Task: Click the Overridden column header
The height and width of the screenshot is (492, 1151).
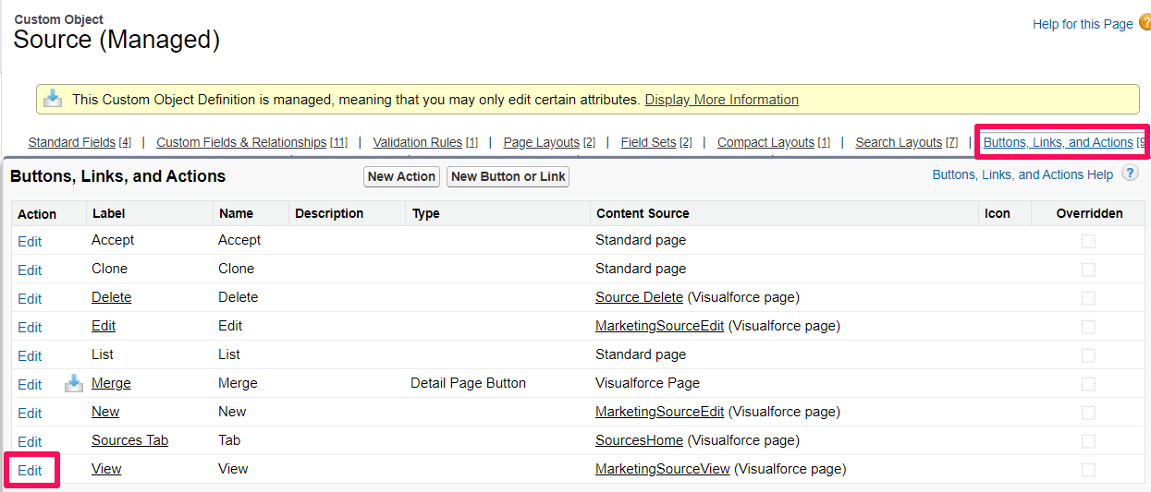Action: (x=1089, y=213)
